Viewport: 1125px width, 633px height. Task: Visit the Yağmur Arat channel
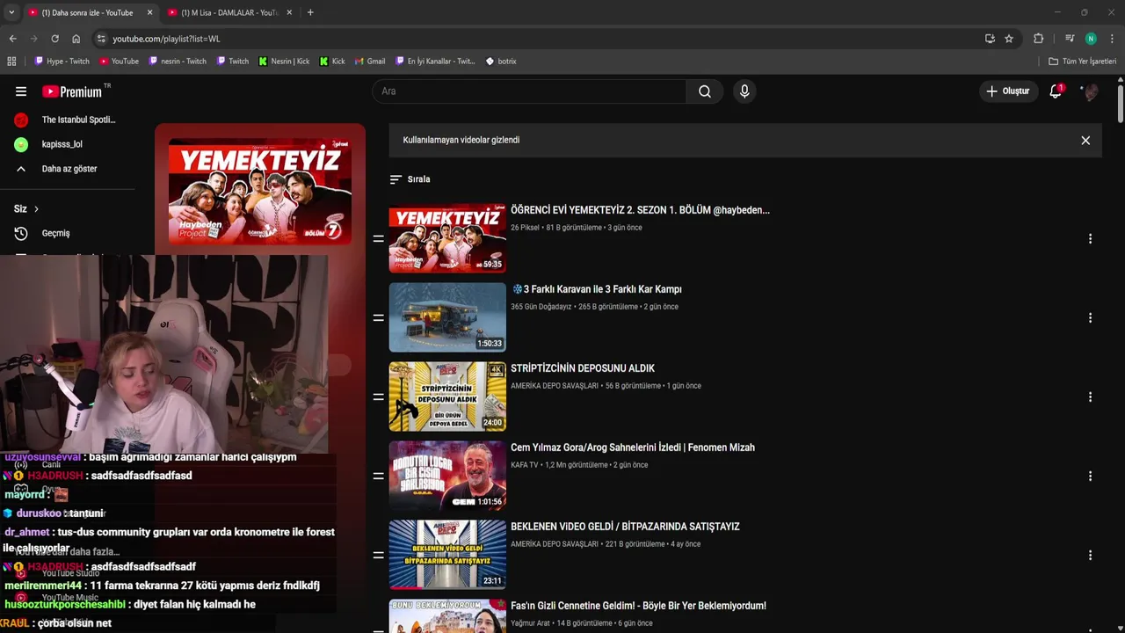pyautogui.click(x=530, y=623)
